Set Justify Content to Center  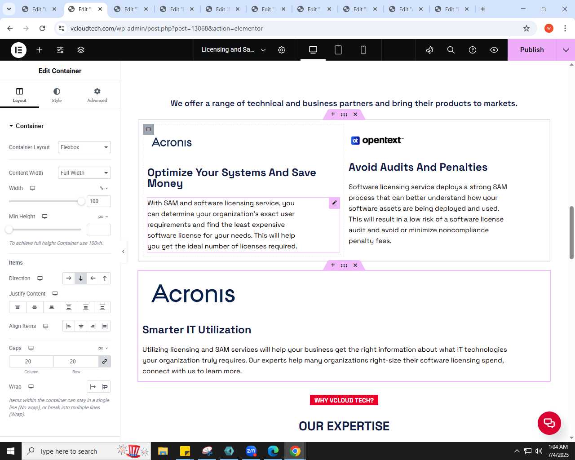coord(35,307)
